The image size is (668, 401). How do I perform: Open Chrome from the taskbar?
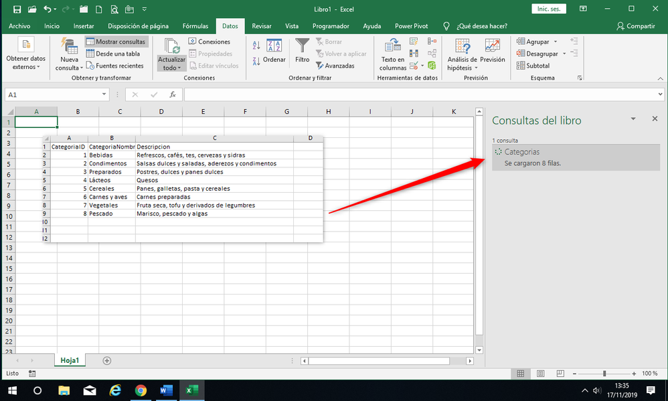141,390
